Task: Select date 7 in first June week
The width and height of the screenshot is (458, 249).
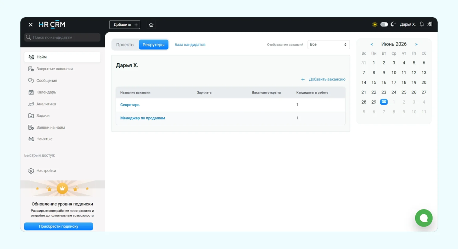Action: [x=364, y=73]
